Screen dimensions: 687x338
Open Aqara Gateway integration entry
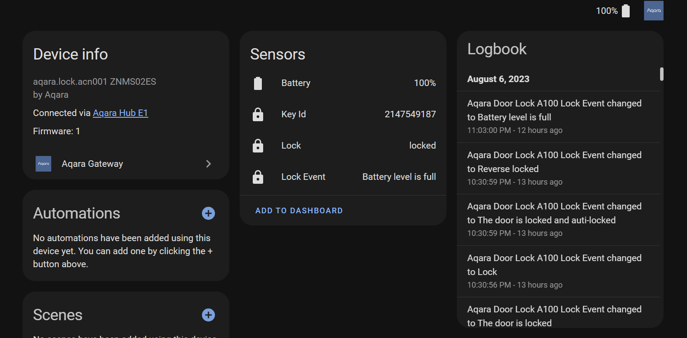pos(126,164)
